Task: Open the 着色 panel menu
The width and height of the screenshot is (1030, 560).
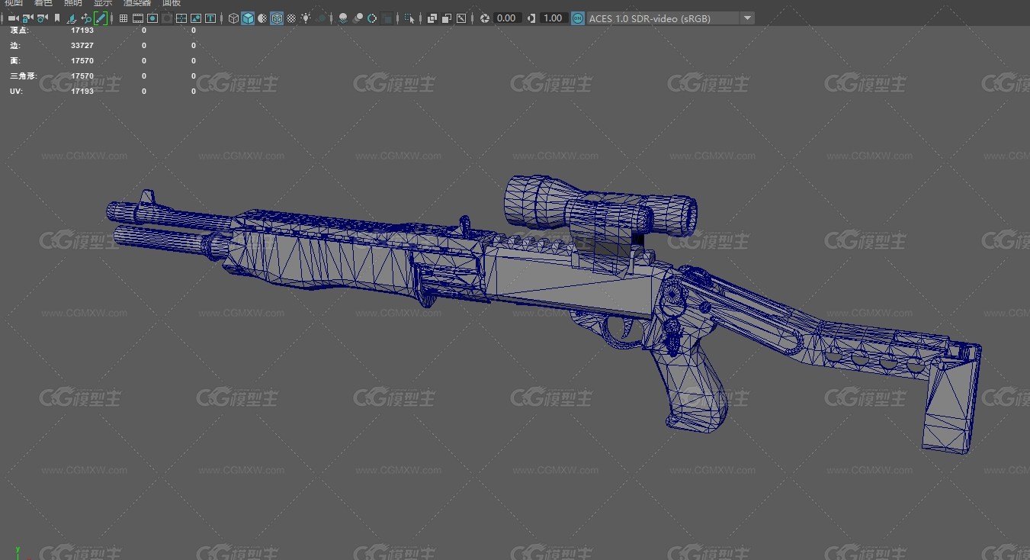Action: (43, 3)
